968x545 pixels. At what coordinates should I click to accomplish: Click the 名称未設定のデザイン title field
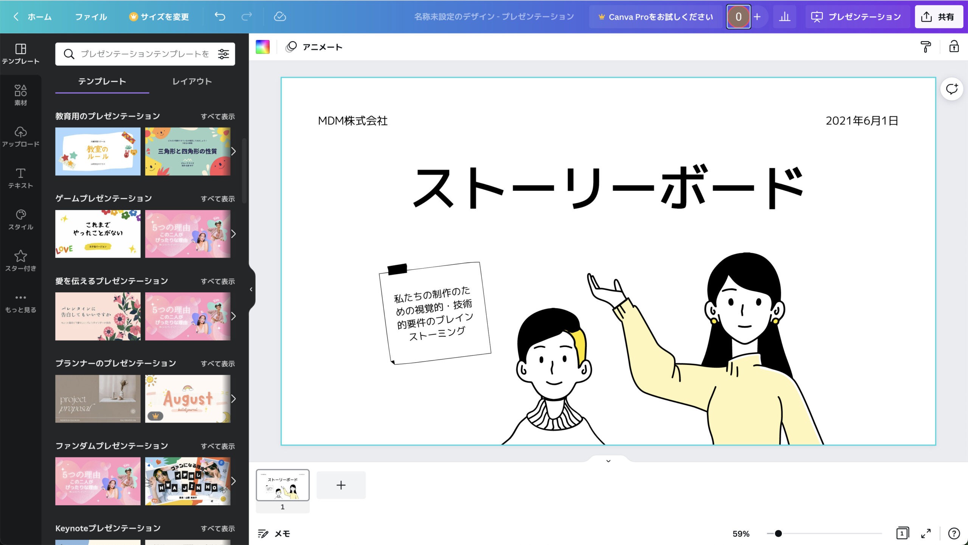pyautogui.click(x=494, y=17)
